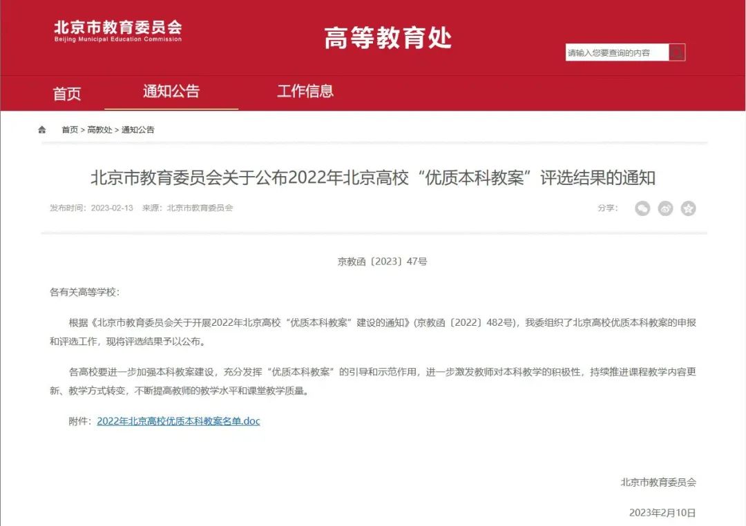The image size is (746, 526).
Task: Open the 2022年北京高校优质本科教案名单.doc attachment
Action: point(178,421)
